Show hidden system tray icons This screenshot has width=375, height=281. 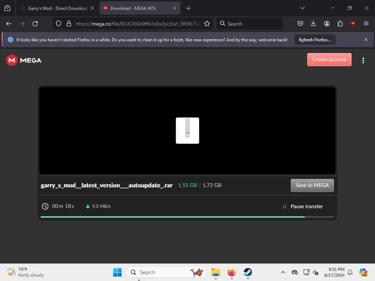click(x=283, y=272)
